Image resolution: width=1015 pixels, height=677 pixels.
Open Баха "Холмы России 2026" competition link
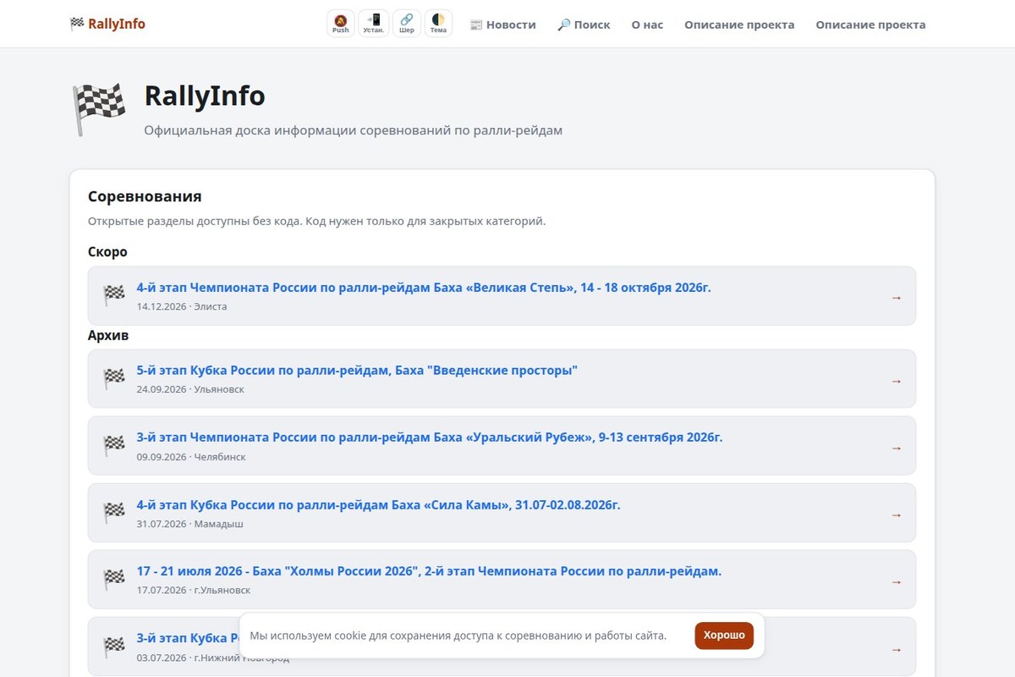(x=429, y=571)
